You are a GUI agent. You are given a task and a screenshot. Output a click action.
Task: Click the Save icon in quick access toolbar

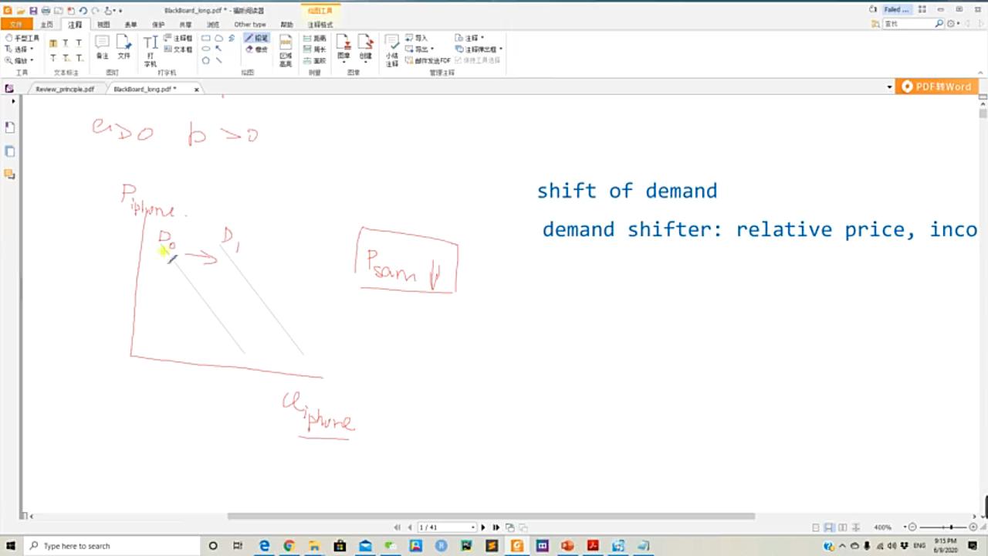(33, 11)
